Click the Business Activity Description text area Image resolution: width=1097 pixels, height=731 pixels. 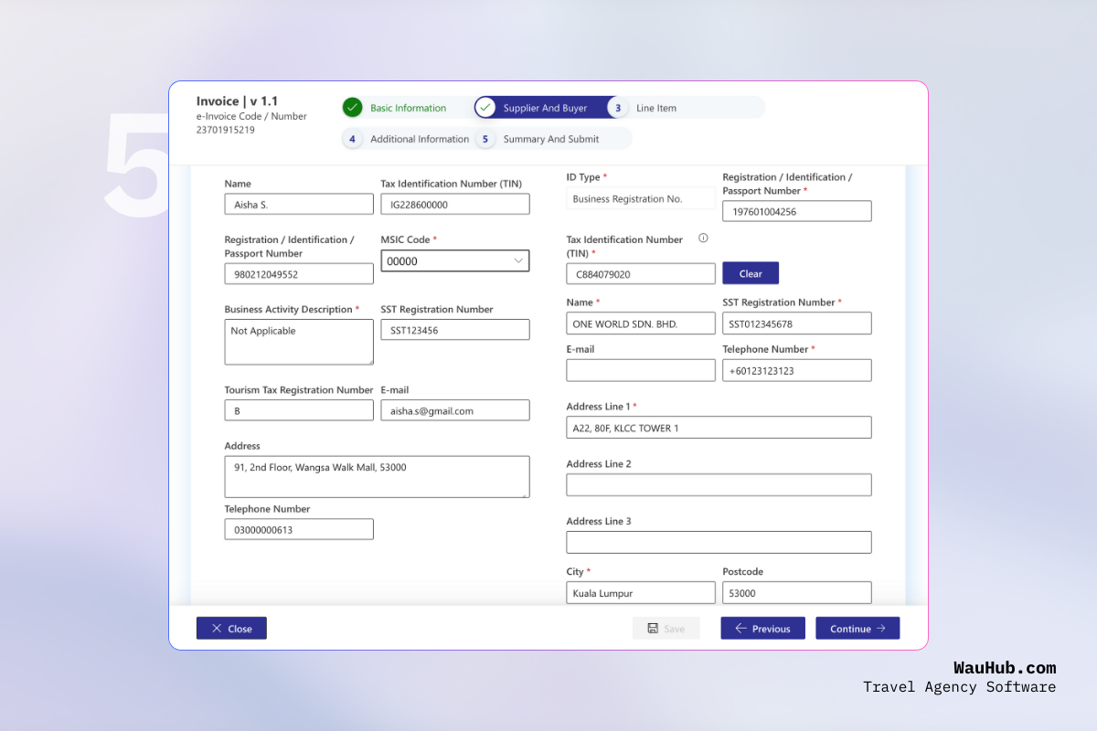tap(299, 342)
